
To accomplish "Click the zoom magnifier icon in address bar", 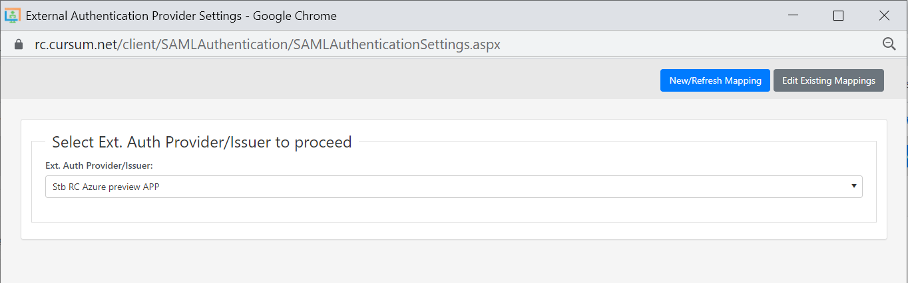I will [x=889, y=44].
